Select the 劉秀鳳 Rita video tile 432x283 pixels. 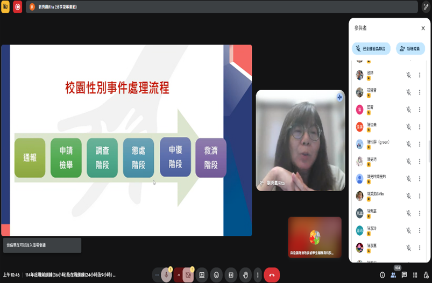click(300, 140)
